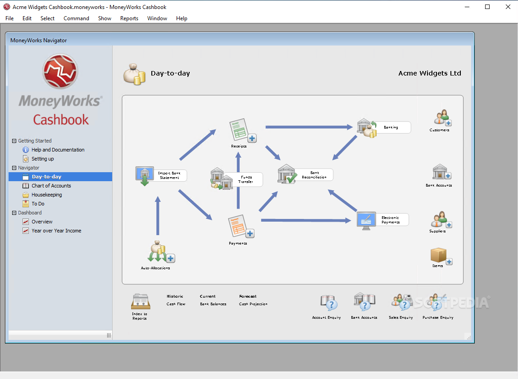This screenshot has height=379, width=518.
Task: Click the Banking label button
Action: 394,127
